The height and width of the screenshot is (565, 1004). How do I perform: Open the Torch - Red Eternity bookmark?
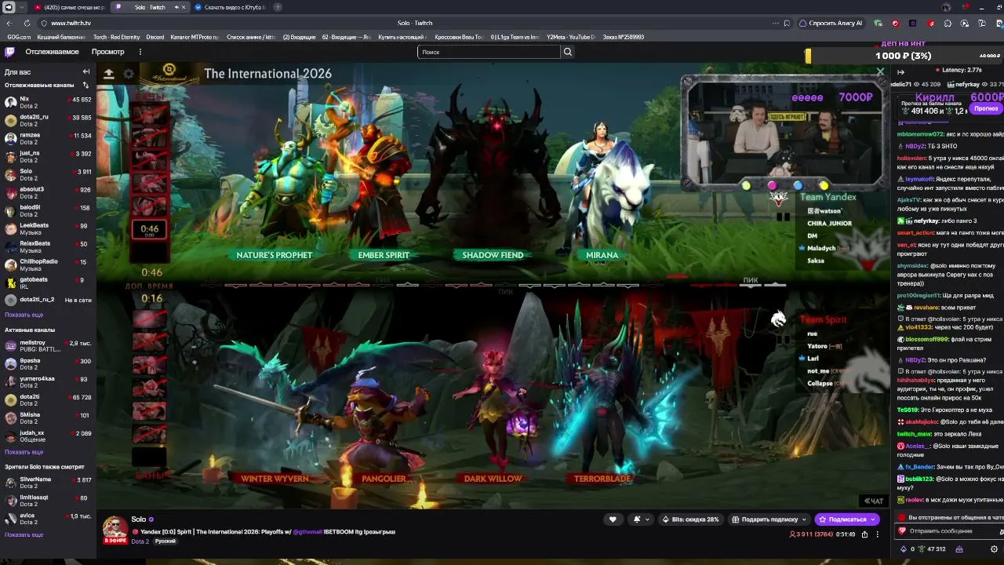pos(116,37)
